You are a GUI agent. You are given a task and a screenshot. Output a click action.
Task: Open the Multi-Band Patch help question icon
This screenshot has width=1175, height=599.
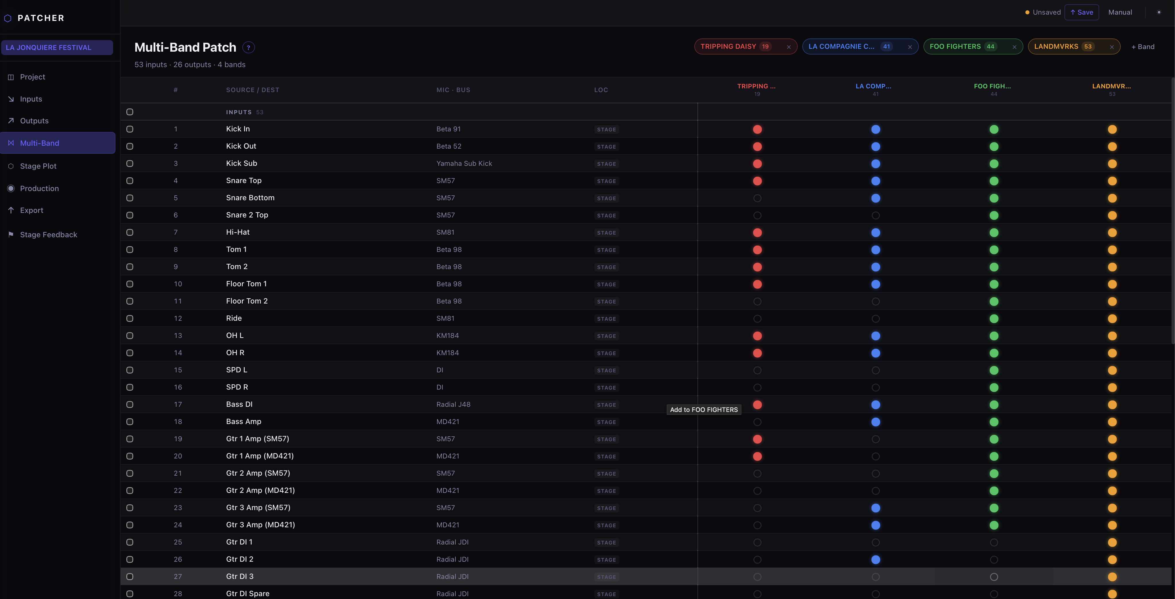(249, 47)
